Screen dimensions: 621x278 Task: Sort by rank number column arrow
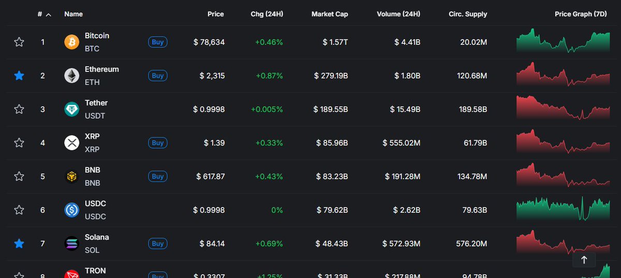coord(48,14)
